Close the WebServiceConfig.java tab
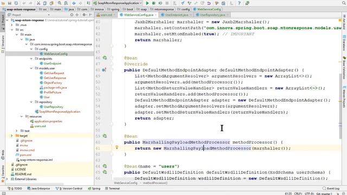This screenshot has width=347, height=195. (156, 15)
